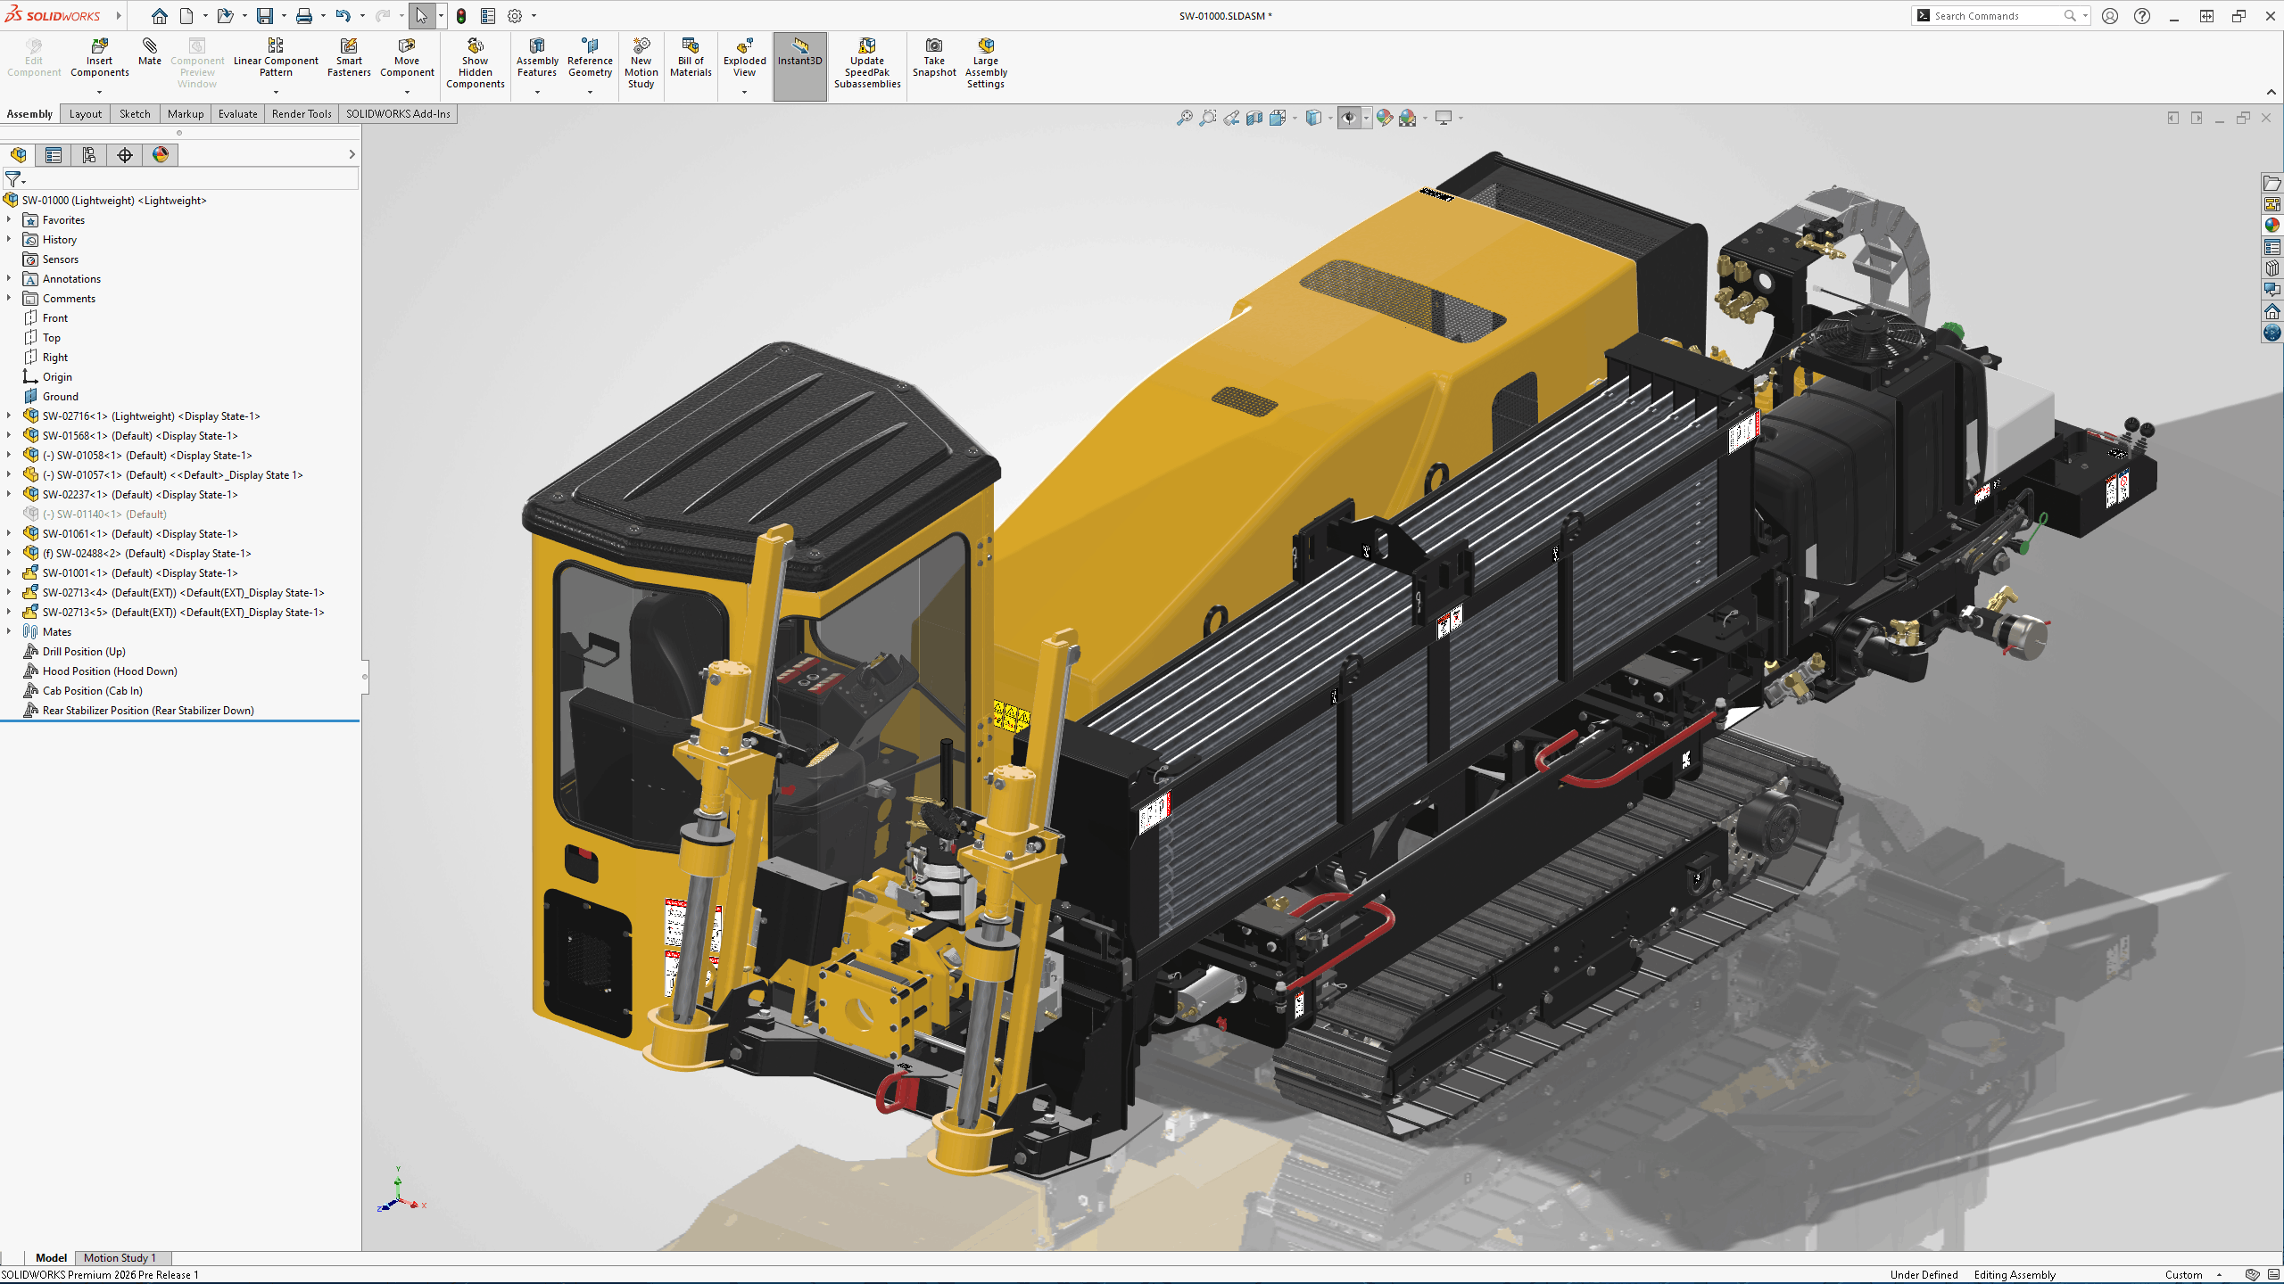Expand the Favorites folder in tree
This screenshot has width=2284, height=1284.
tap(9, 219)
